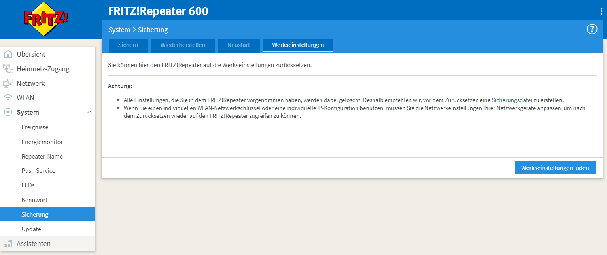This screenshot has width=607, height=255.
Task: Click the sentence 'Sie können hier den FRITZ!Repeater...'
Action: pyautogui.click(x=210, y=65)
